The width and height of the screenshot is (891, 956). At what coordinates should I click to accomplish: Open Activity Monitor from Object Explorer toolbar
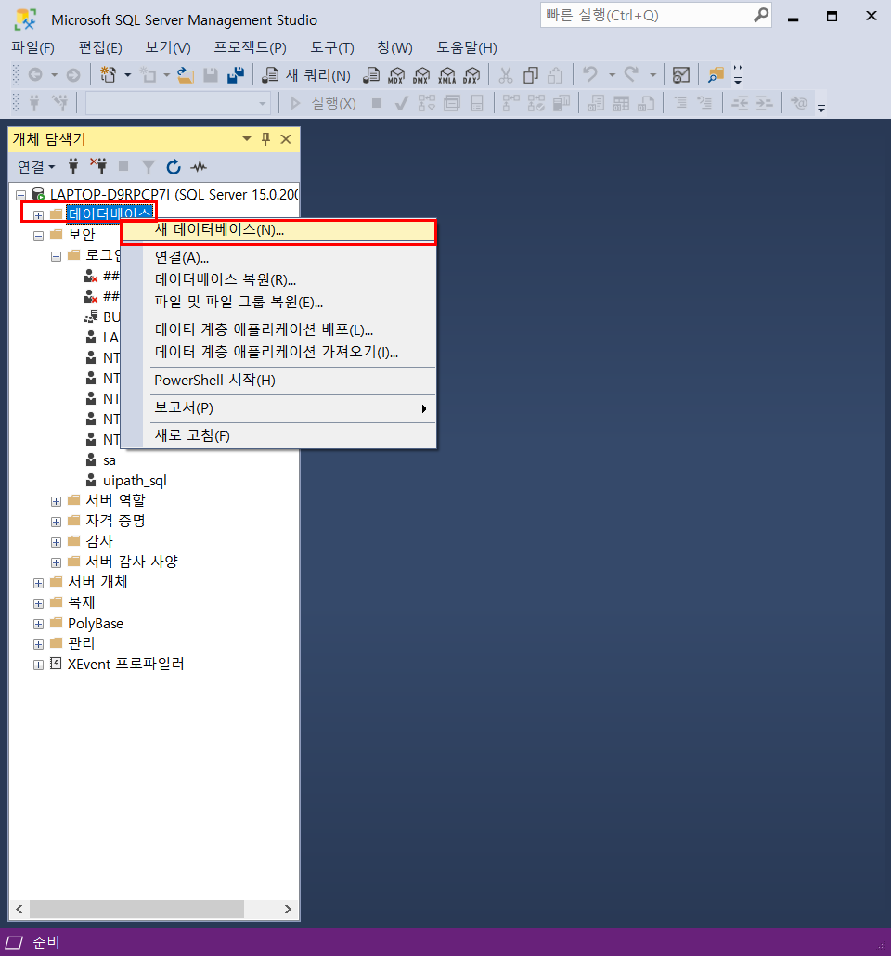pos(199,166)
